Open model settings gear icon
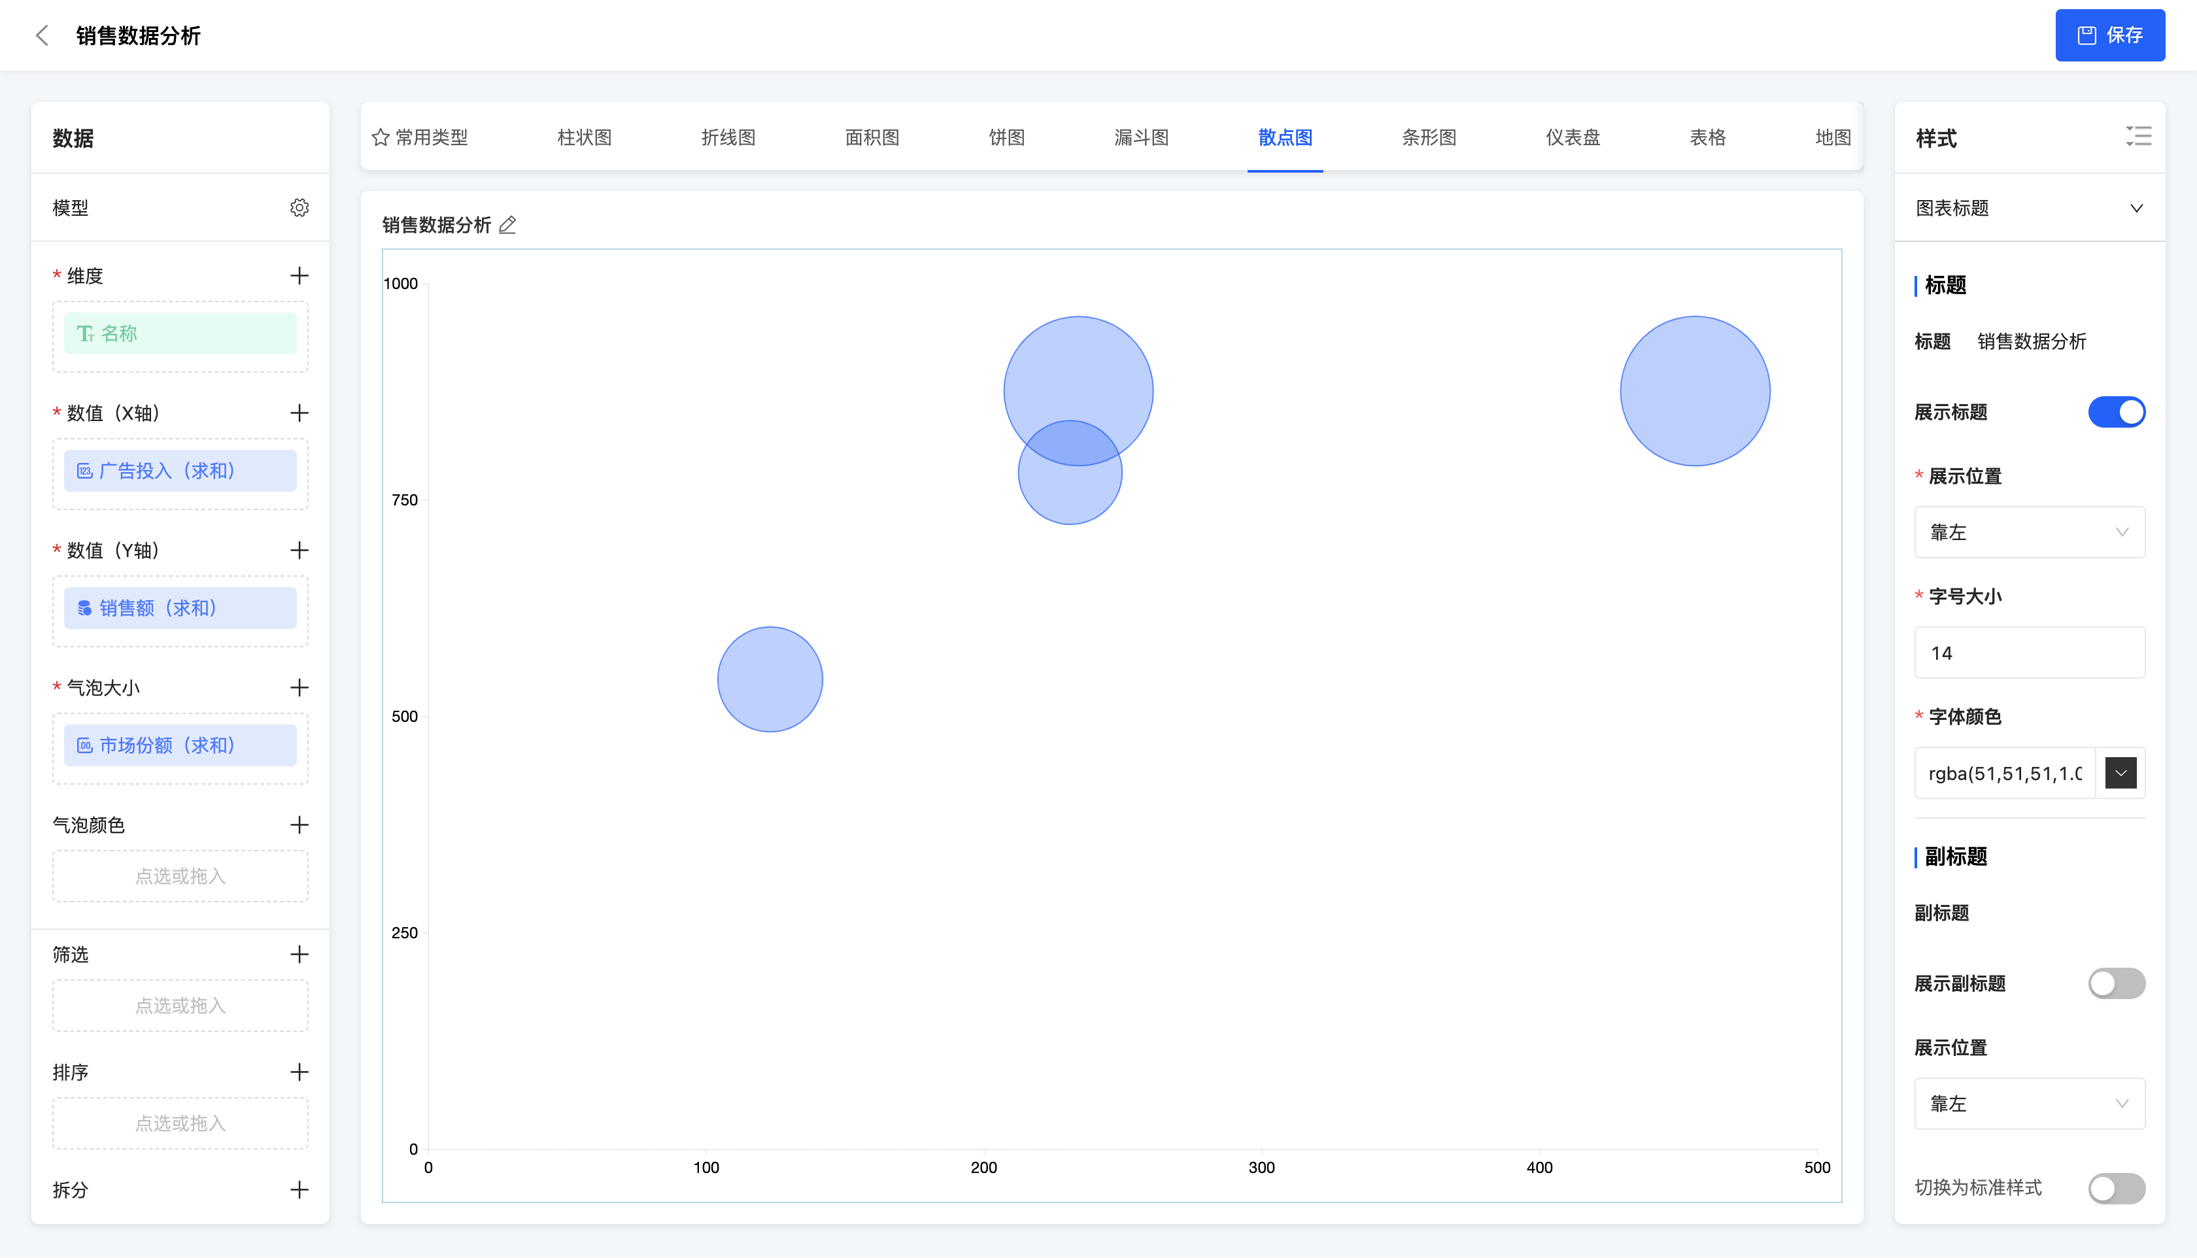 click(299, 207)
